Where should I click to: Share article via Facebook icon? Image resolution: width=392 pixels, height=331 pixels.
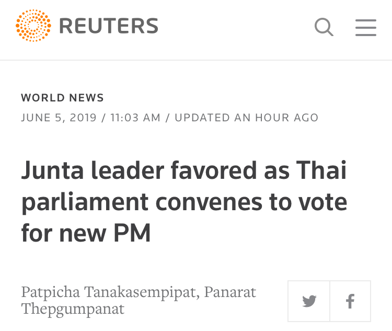(350, 301)
